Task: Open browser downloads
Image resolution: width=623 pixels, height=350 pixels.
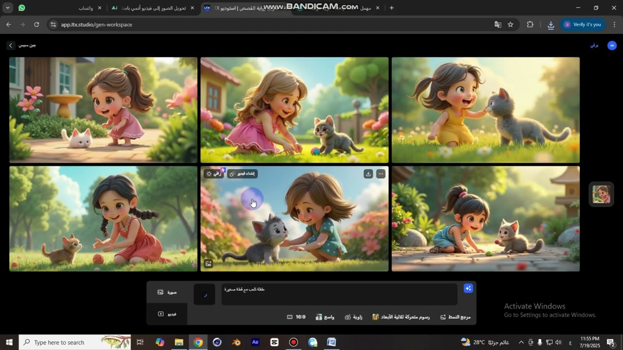Action: tap(551, 24)
